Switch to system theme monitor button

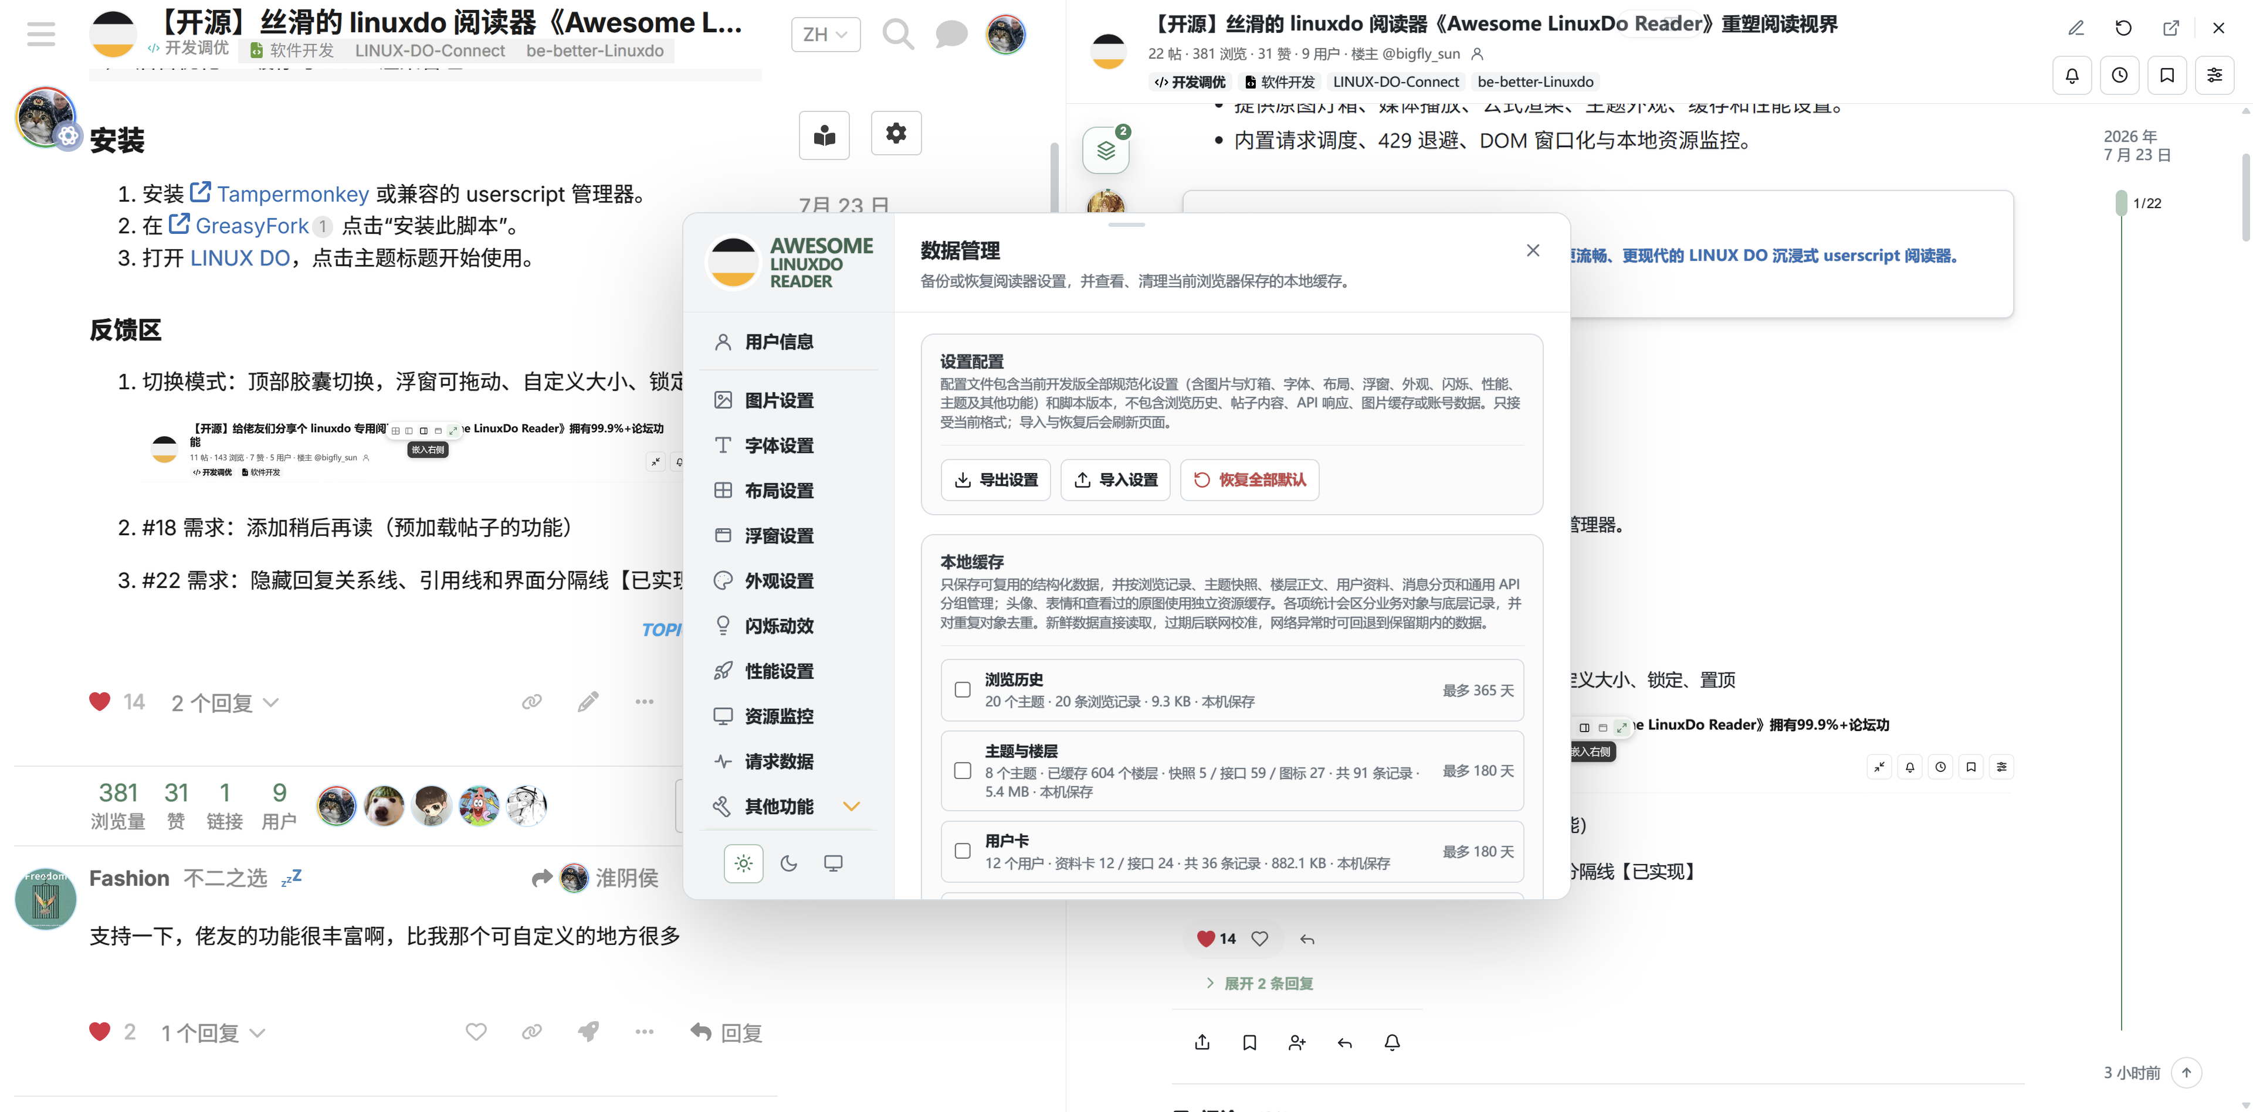point(834,863)
